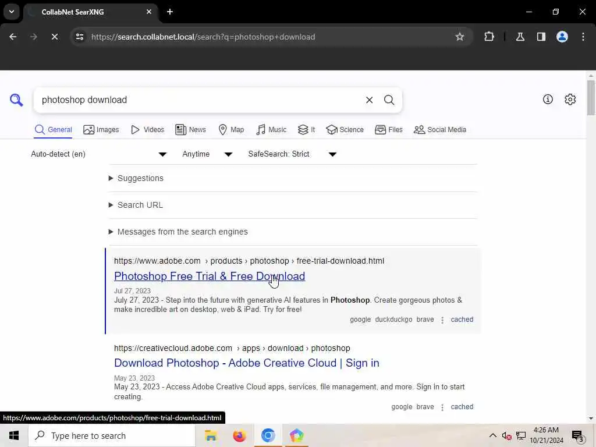The image size is (596, 447).
Task: Show hidden system tray icons
Action: click(x=492, y=435)
